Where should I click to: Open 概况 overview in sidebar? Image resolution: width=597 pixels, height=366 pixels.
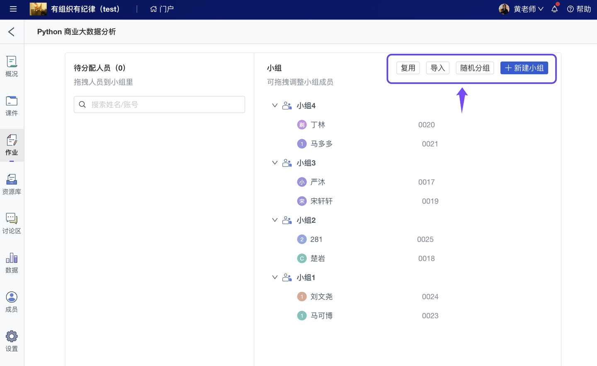[12, 66]
